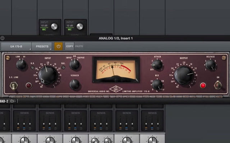Click the COPY settings button

point(69,46)
